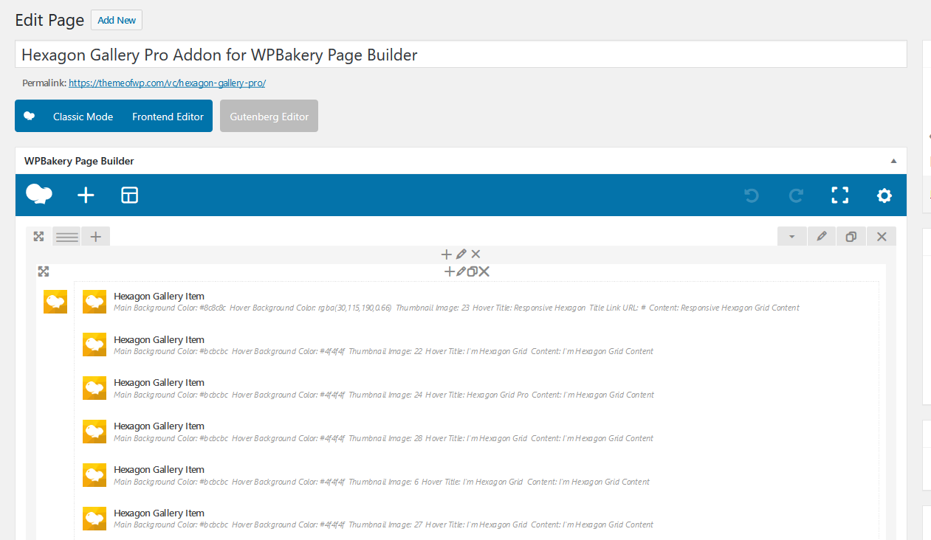
Task: Toggle full screen mode in the builder navbar
Action: [x=840, y=195]
